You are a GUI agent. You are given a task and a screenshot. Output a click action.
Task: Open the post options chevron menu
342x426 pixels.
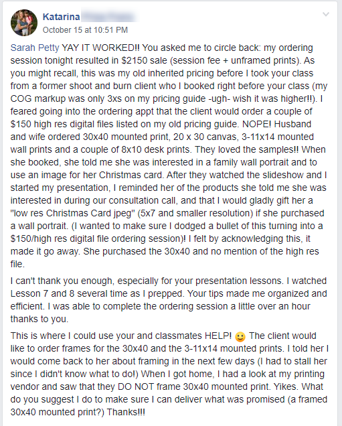pyautogui.click(x=326, y=14)
